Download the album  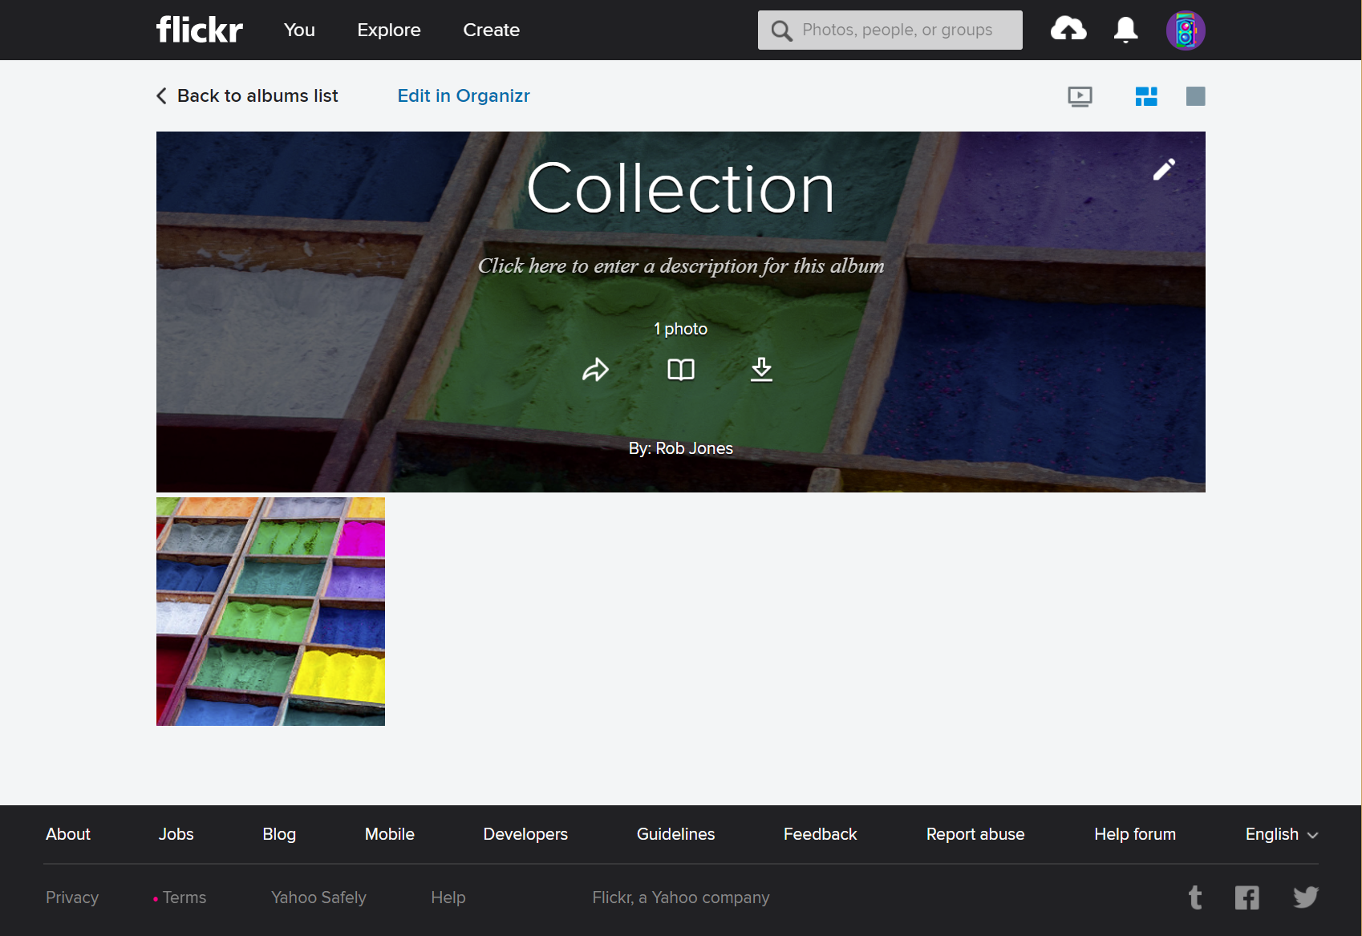click(x=761, y=370)
